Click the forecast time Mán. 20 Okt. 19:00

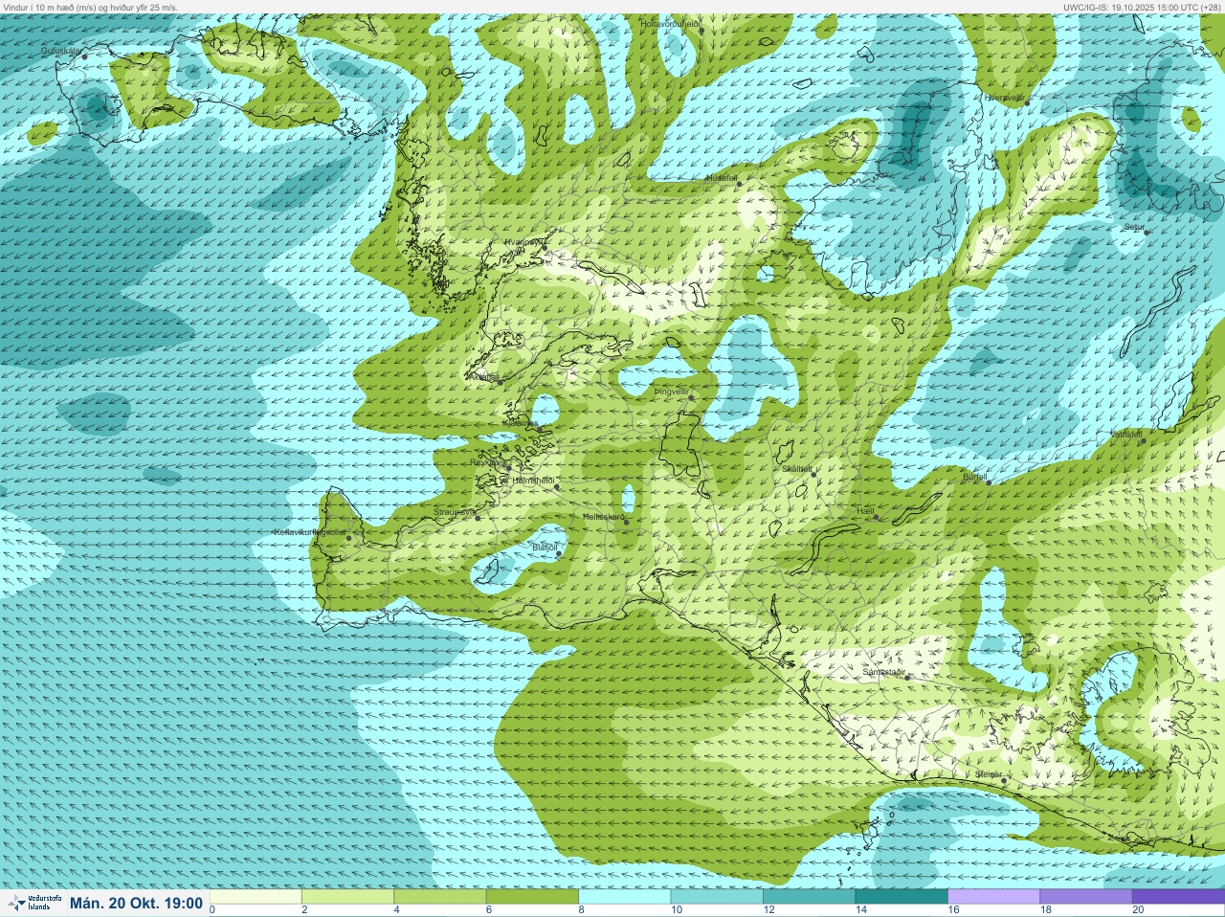click(136, 903)
